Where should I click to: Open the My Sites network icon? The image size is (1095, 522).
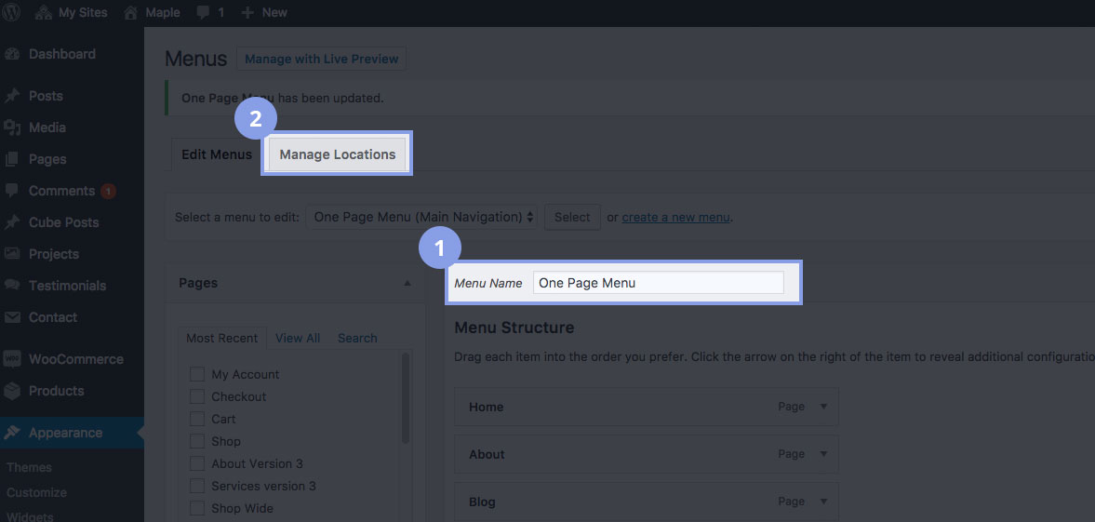coord(43,12)
